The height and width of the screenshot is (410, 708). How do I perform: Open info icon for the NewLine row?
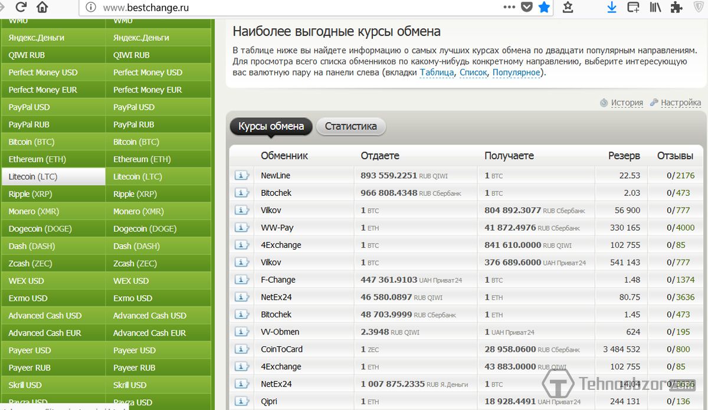(x=242, y=175)
